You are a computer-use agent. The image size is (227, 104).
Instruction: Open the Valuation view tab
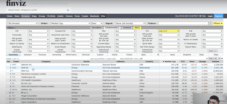[27, 55]
